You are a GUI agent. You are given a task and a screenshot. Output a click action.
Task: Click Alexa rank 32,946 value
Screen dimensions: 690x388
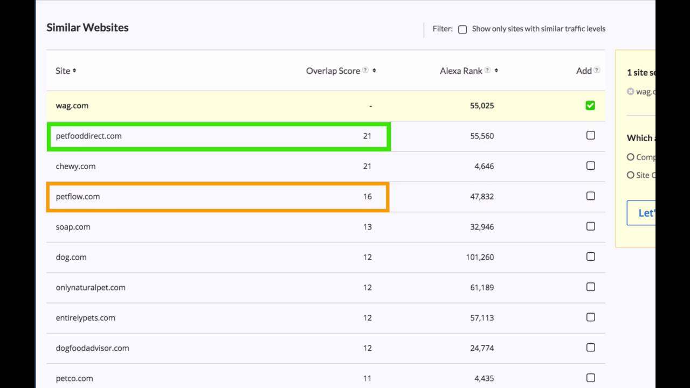(x=482, y=226)
